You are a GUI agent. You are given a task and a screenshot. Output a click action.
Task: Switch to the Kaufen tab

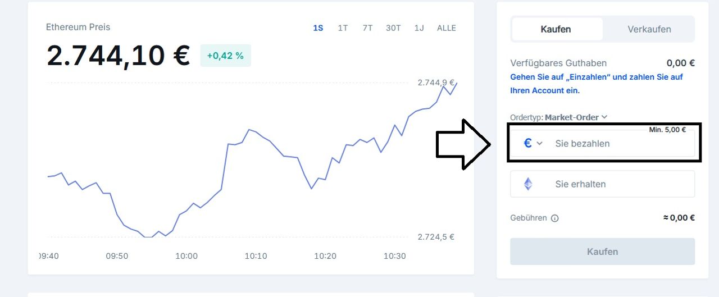click(556, 29)
